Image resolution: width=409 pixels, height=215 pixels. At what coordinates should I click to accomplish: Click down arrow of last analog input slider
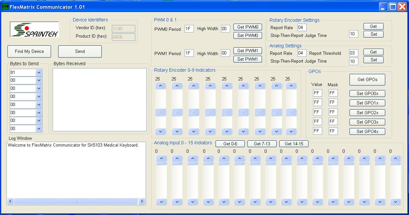(395, 202)
